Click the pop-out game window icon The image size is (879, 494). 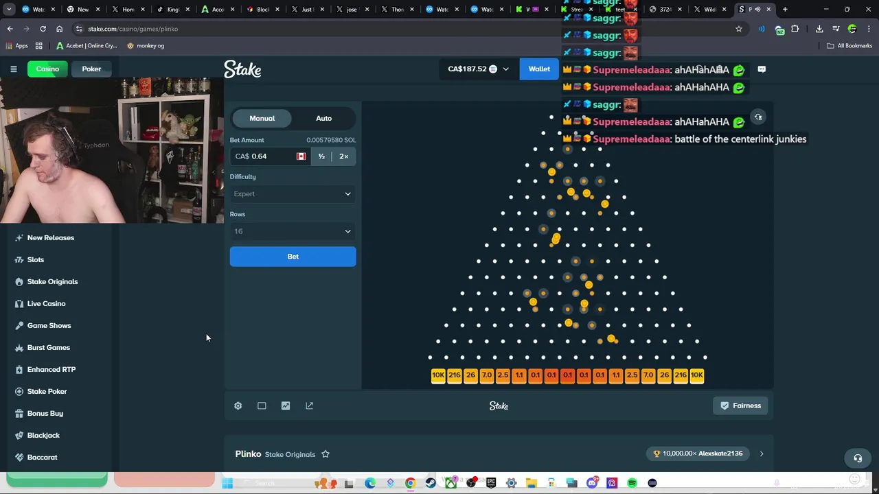[x=310, y=405]
